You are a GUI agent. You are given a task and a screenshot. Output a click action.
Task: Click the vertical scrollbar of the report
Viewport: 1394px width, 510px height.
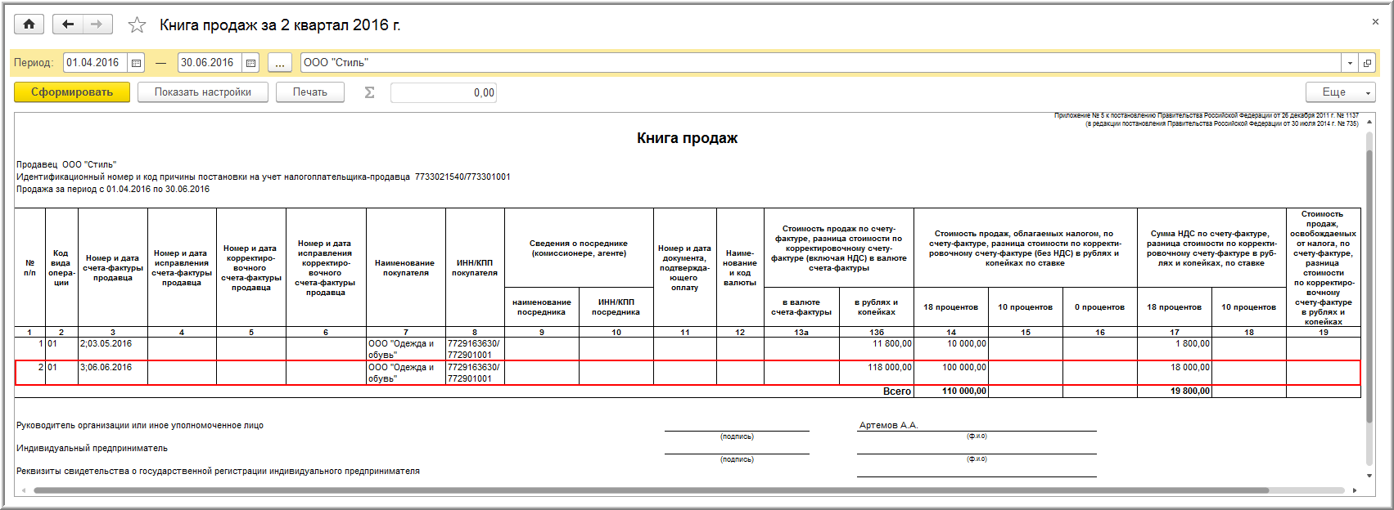pyautogui.click(x=1369, y=286)
